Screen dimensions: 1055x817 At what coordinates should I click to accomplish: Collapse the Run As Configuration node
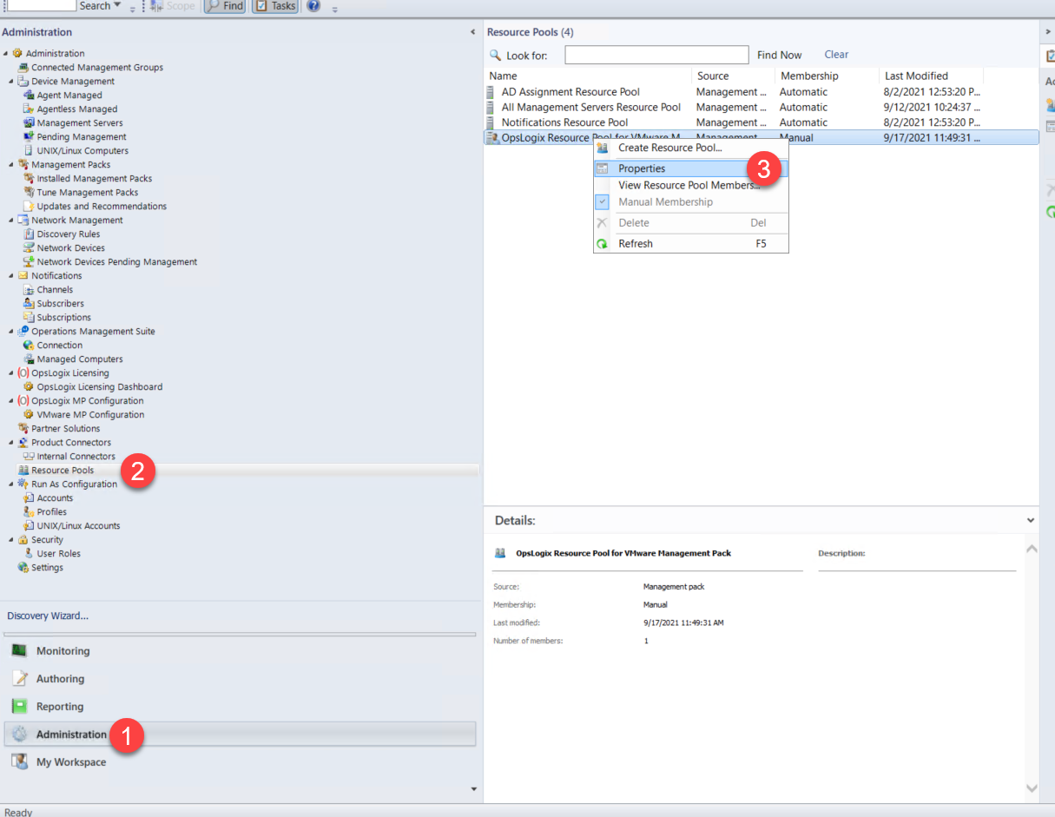click(x=11, y=484)
